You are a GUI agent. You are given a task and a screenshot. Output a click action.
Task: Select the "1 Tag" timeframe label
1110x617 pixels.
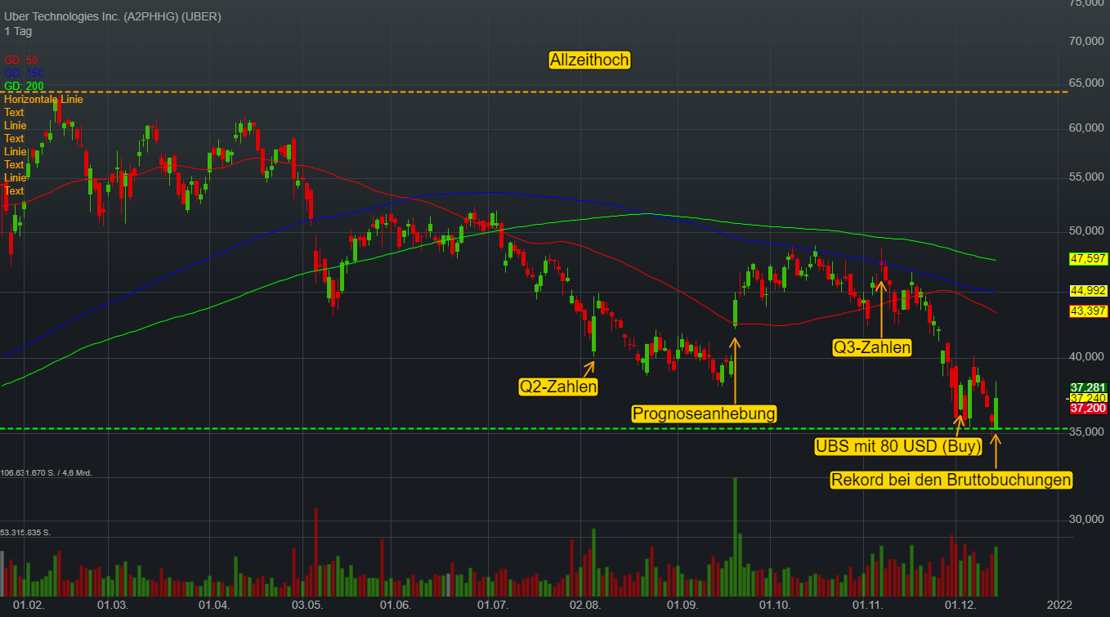point(18,31)
